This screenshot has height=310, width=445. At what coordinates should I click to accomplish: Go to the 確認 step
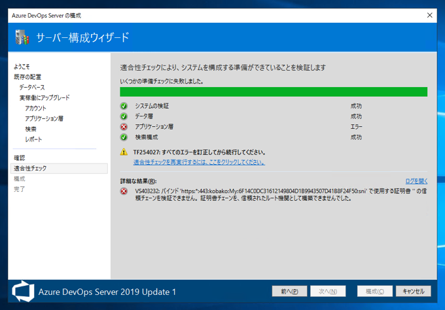pos(19,158)
